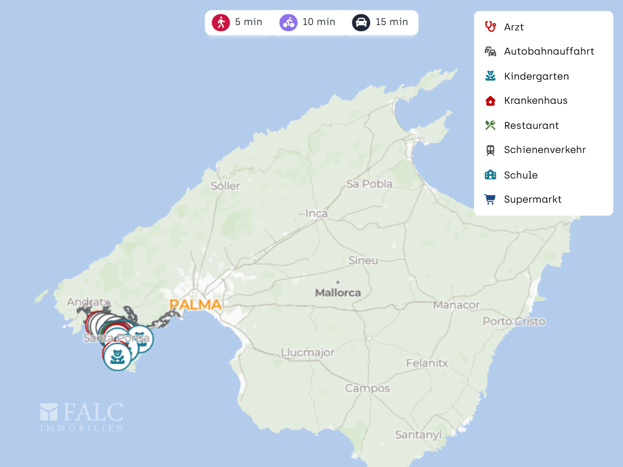
Task: Click the red walking 5 min icon
Action: pos(221,22)
